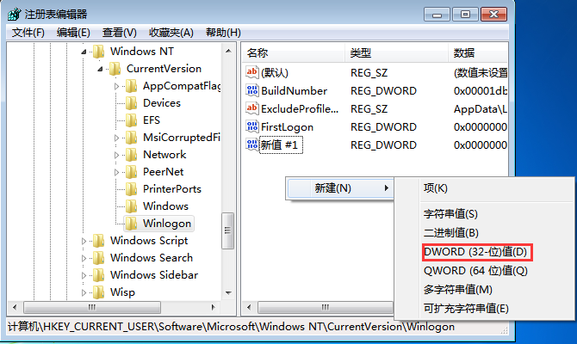Click the FirstLogon DWORD icon
The height and width of the screenshot is (344, 577).
pos(252,126)
